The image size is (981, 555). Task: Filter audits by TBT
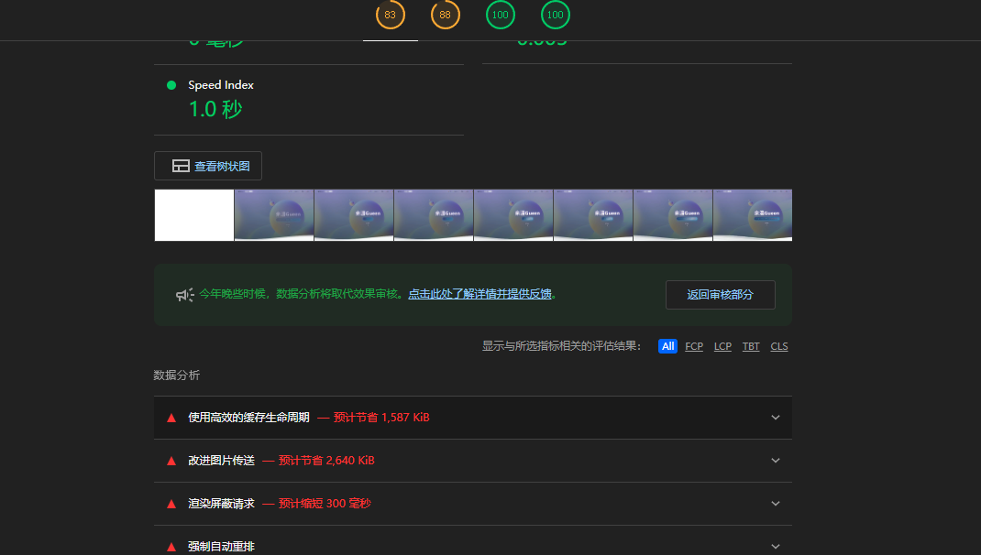751,346
